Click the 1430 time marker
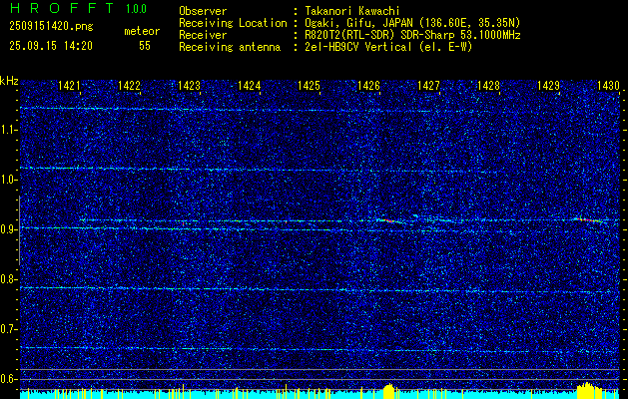628x399 pixels. pyautogui.click(x=608, y=86)
